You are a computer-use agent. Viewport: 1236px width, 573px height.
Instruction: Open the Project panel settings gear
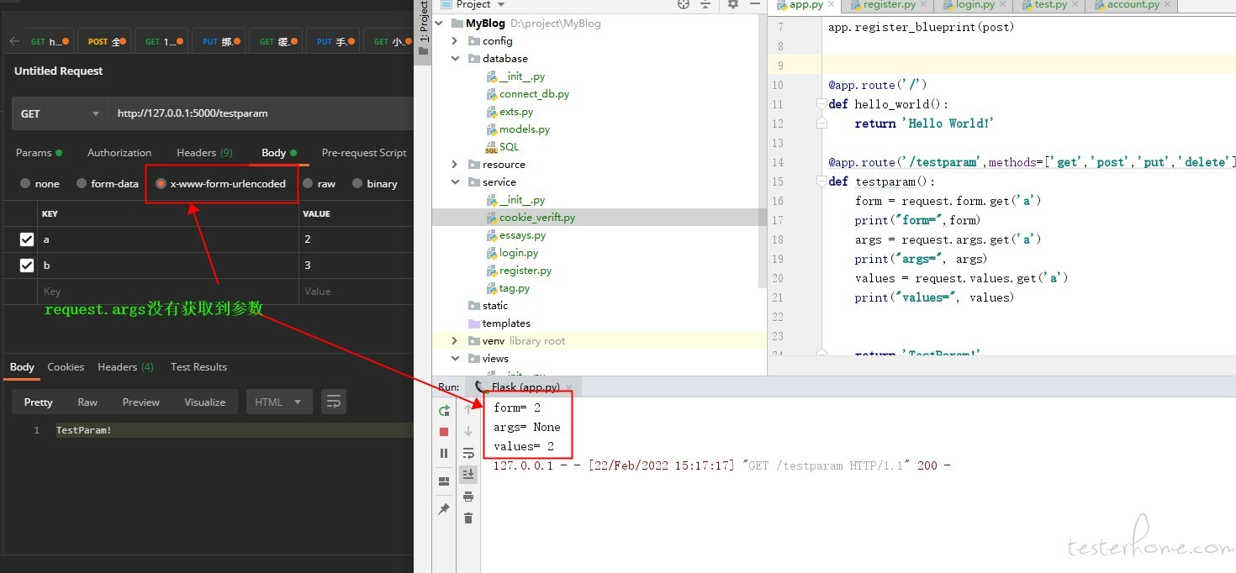coord(732,4)
